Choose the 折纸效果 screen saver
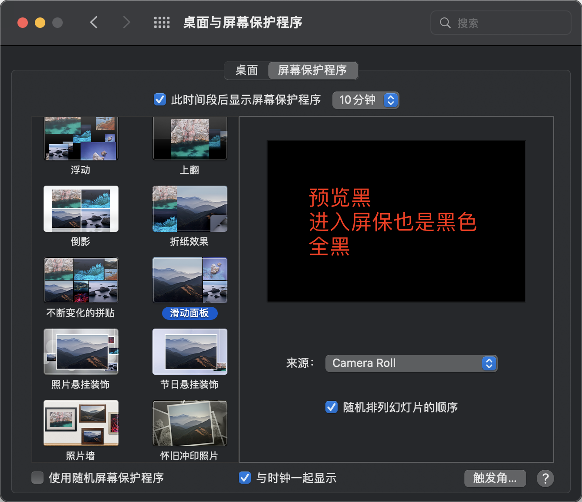582x502 pixels. coord(190,209)
